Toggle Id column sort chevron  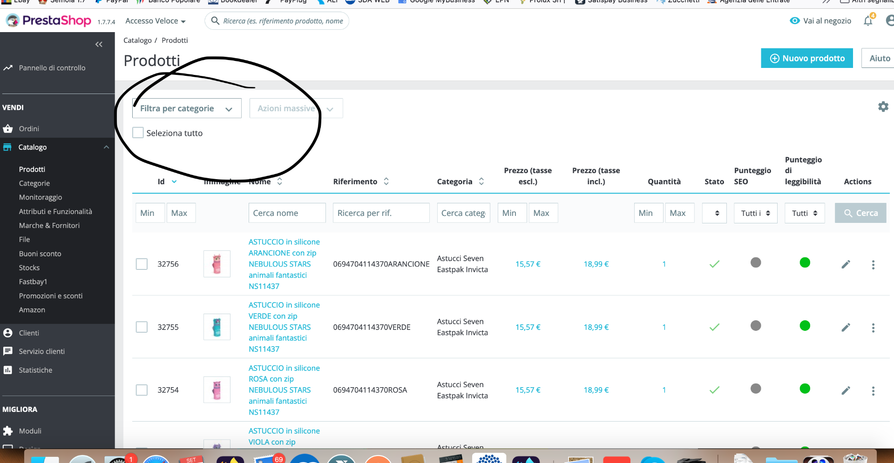pos(174,181)
